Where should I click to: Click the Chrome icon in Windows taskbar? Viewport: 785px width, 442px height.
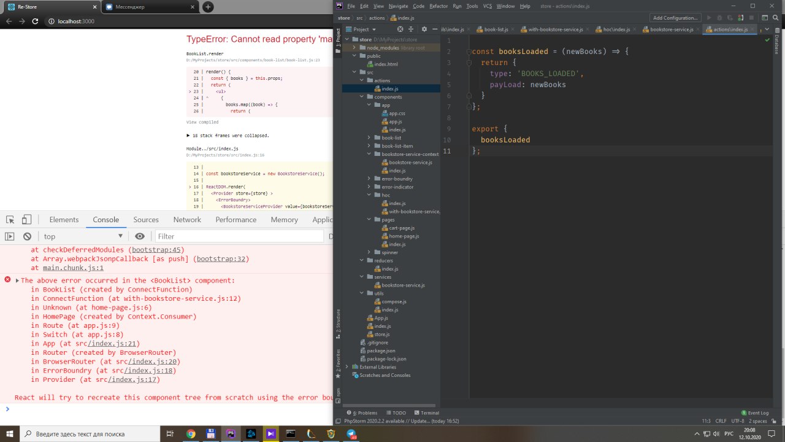191,434
